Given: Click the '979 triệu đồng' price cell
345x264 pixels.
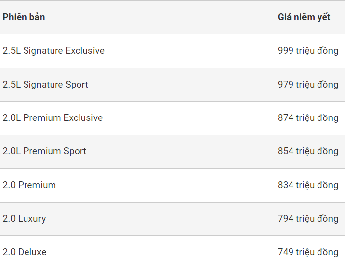Looking at the screenshot, I should pos(308,85).
